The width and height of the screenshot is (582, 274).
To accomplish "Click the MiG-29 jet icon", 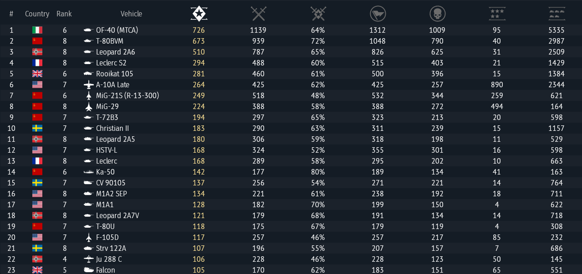I will pyautogui.click(x=88, y=106).
